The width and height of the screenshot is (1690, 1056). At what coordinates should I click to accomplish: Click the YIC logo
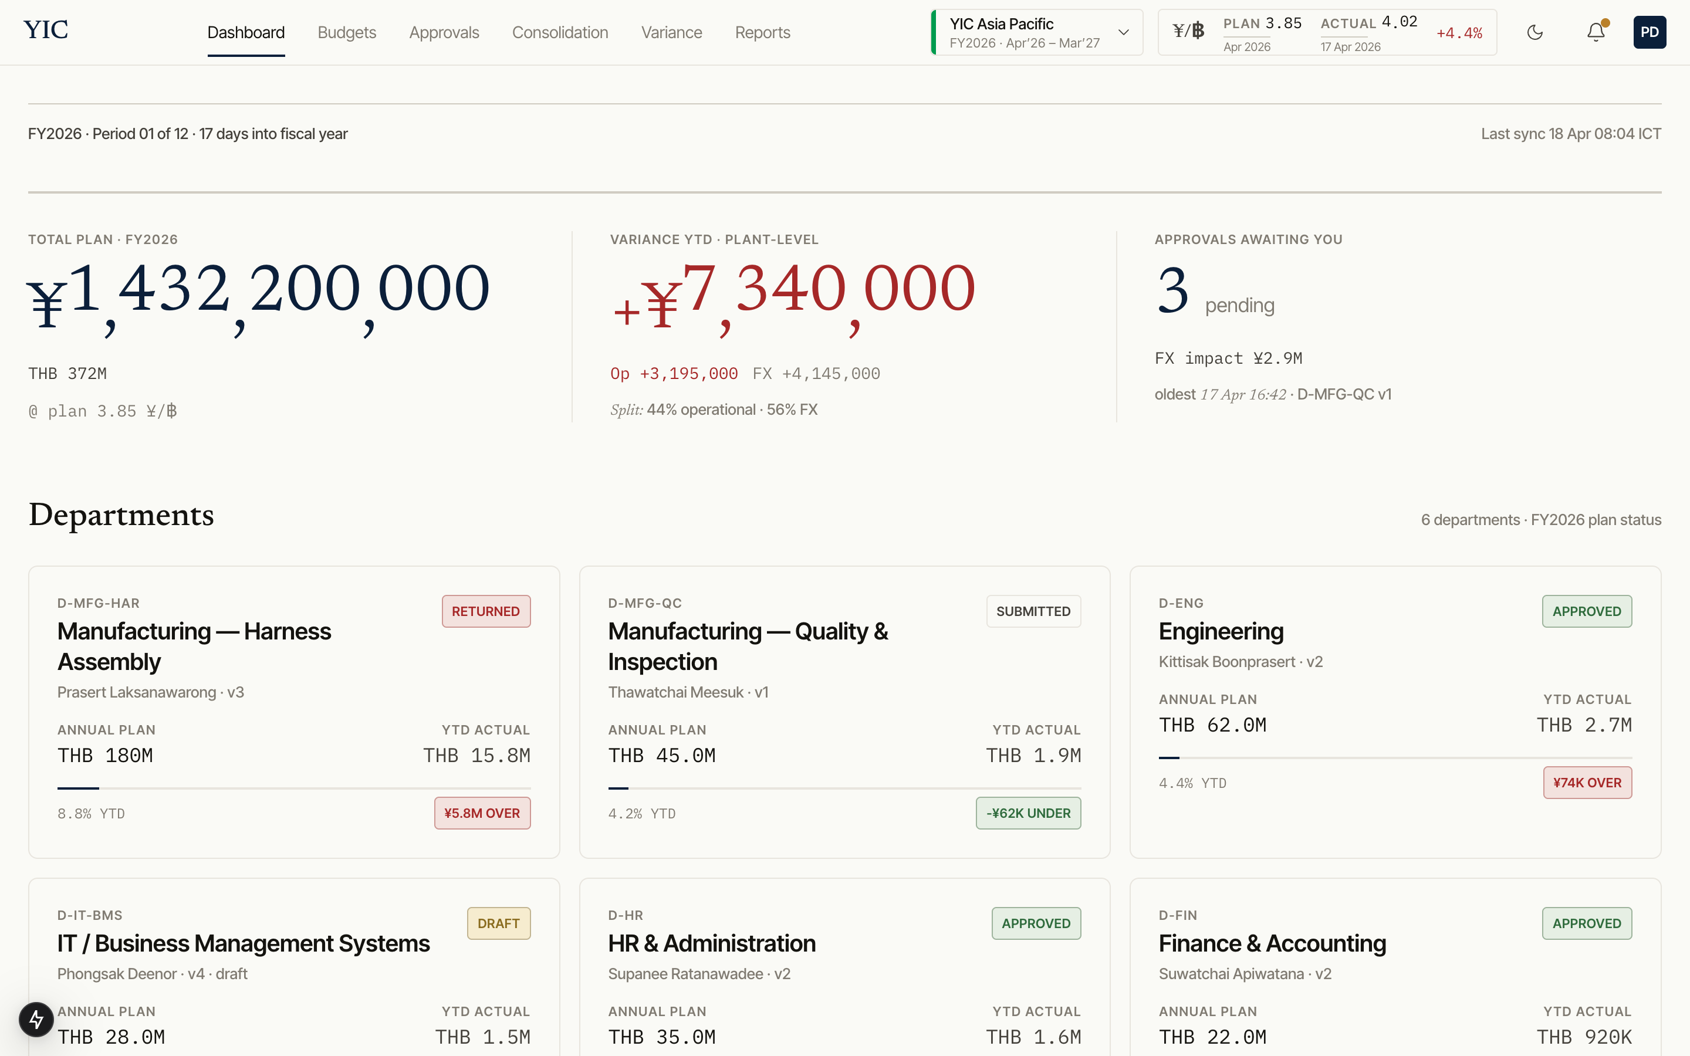(x=46, y=29)
